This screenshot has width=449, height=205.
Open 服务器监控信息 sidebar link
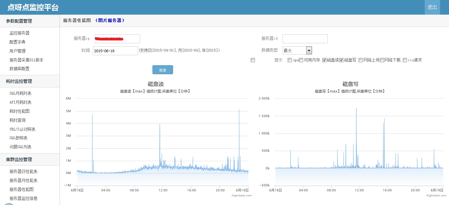(23, 199)
